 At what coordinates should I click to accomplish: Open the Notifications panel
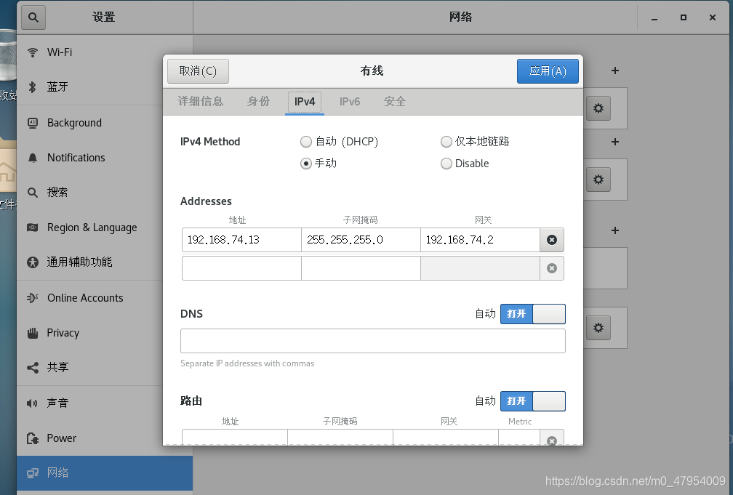[105, 158]
